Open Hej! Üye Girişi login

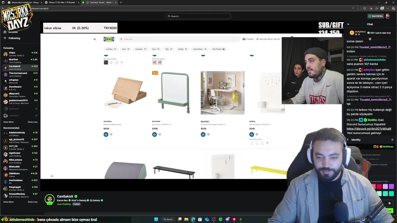click(268, 39)
